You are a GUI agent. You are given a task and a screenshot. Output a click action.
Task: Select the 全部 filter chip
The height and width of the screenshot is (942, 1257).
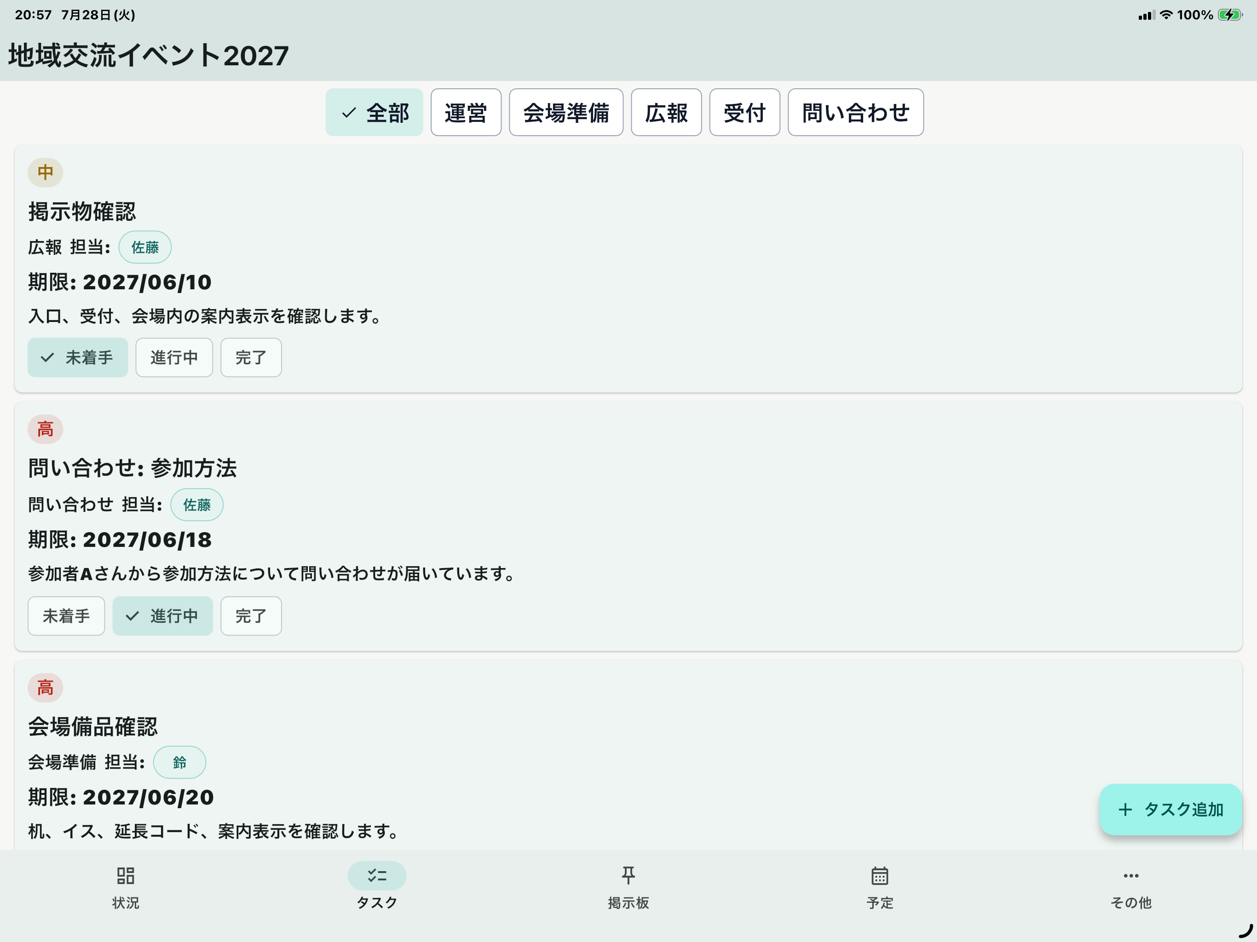[x=374, y=113]
